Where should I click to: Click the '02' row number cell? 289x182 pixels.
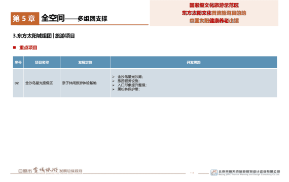tap(18, 83)
